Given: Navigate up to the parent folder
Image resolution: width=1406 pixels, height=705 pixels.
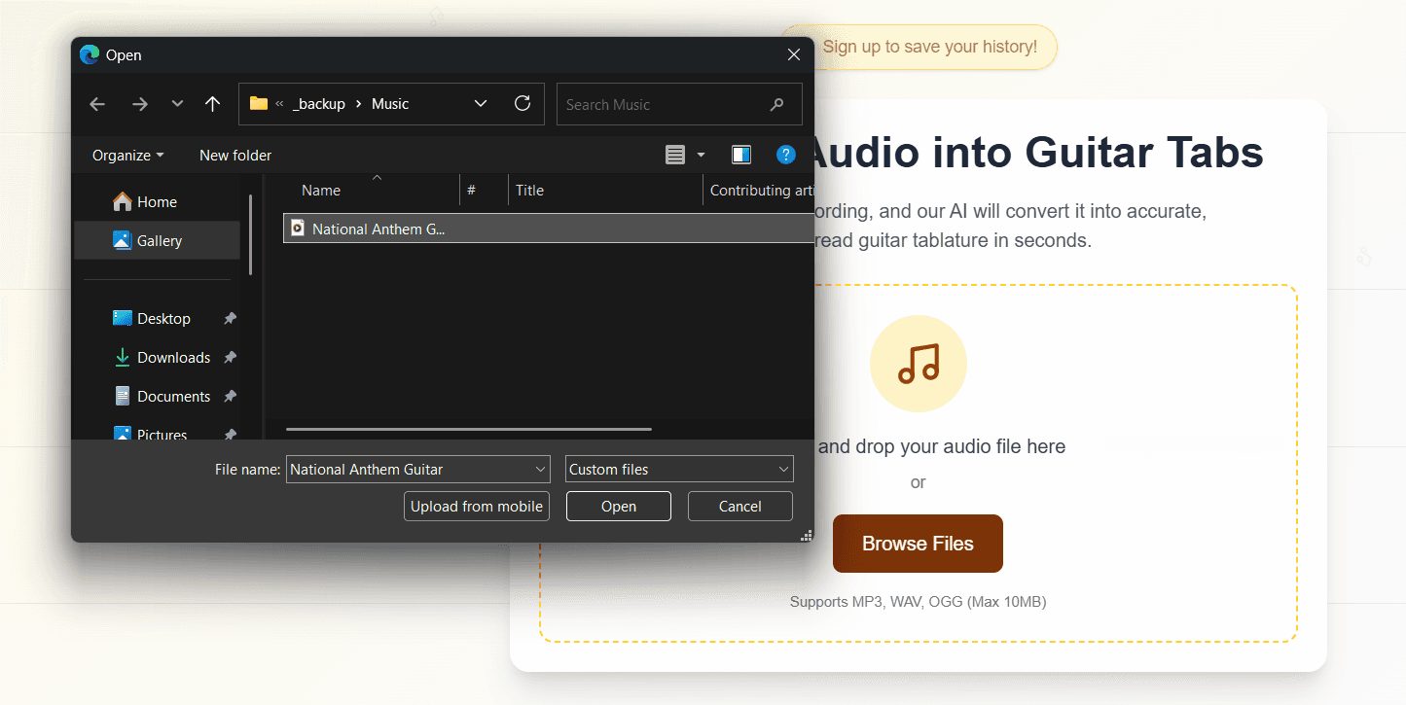Looking at the screenshot, I should pyautogui.click(x=212, y=103).
